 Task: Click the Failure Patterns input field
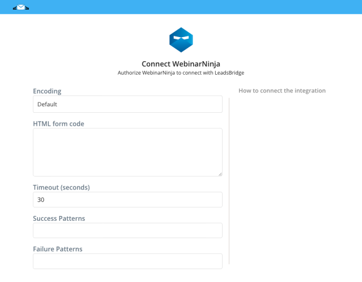click(x=128, y=261)
